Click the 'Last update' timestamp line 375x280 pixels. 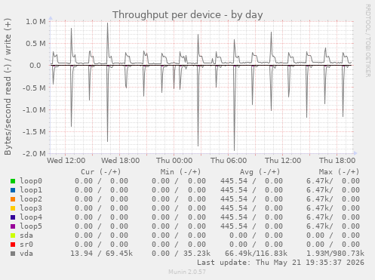[281, 263]
